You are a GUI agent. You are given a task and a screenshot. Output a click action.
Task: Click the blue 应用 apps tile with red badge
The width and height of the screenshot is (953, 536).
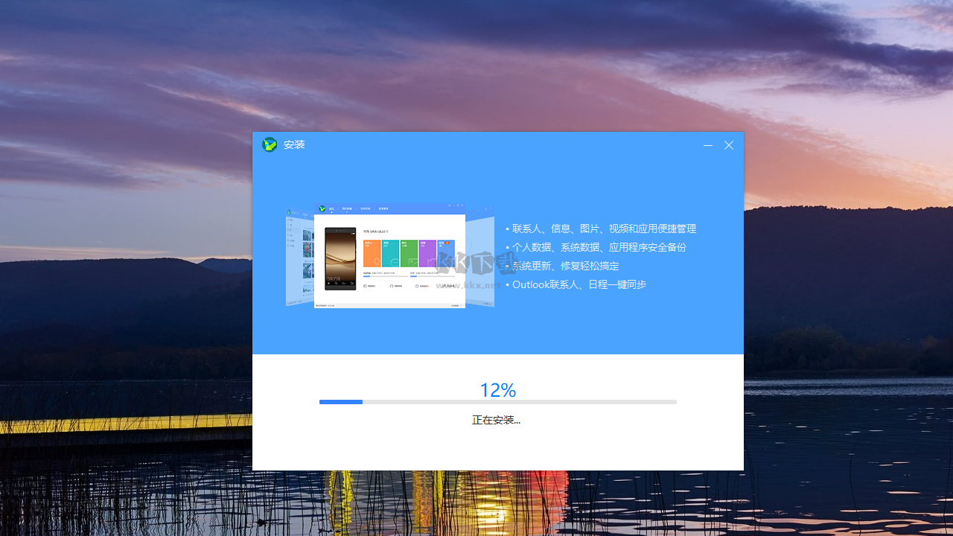click(x=446, y=253)
